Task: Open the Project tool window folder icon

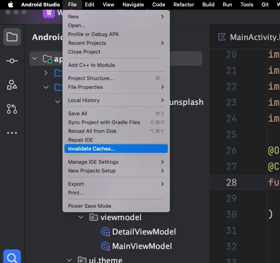Action: 12,37
